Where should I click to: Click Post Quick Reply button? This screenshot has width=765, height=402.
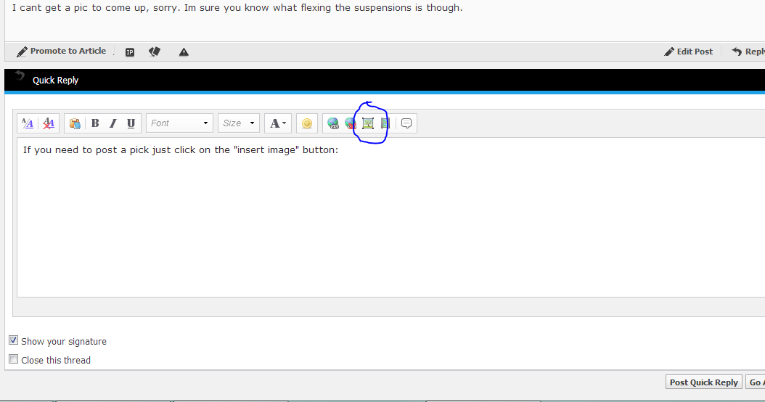(703, 382)
